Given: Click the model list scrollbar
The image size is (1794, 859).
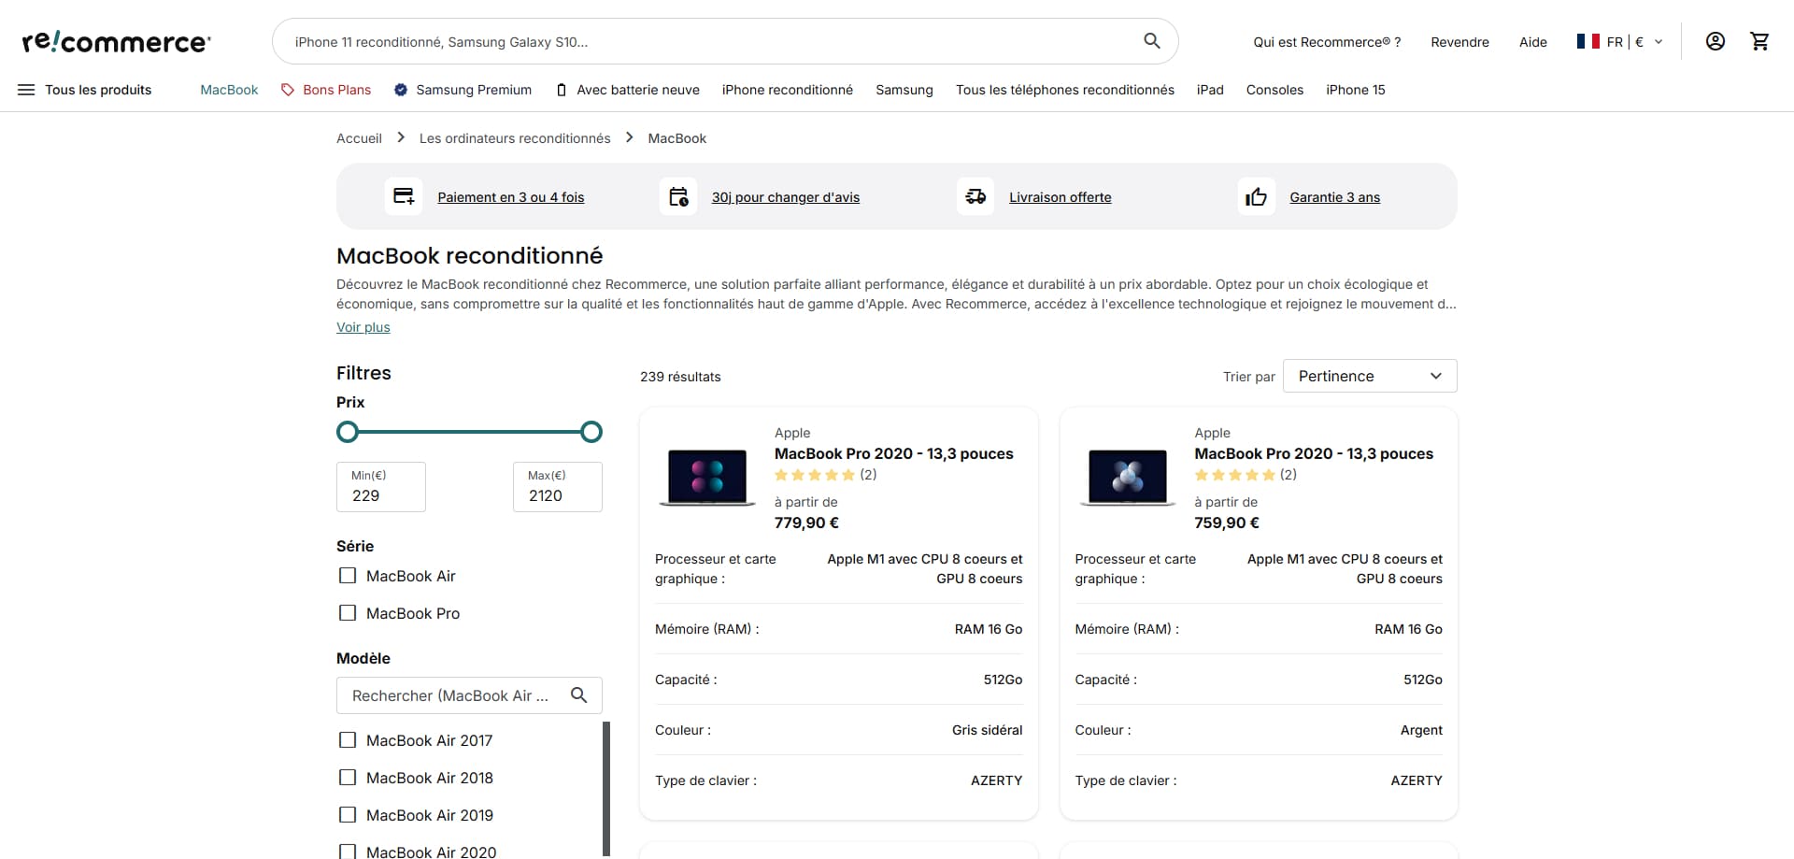Looking at the screenshot, I should 606,789.
